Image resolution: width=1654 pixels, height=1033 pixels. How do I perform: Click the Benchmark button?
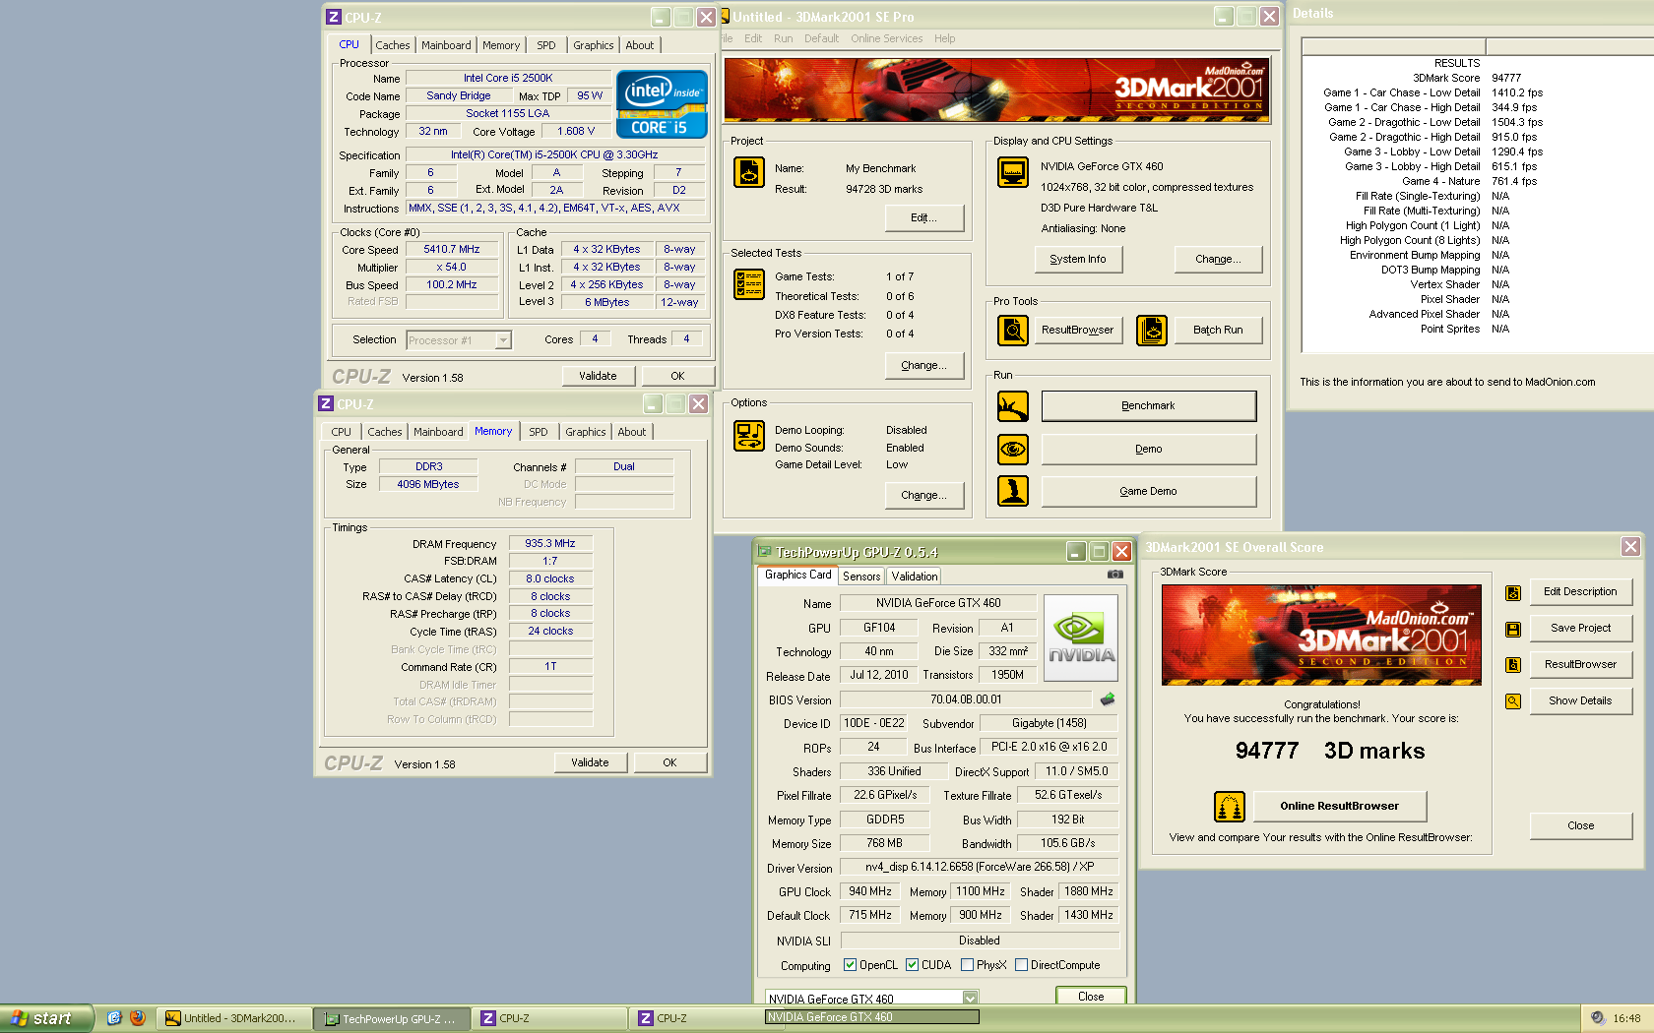(1148, 406)
